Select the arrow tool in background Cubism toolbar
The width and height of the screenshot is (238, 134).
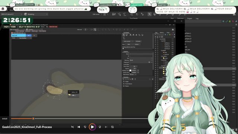click(149, 14)
